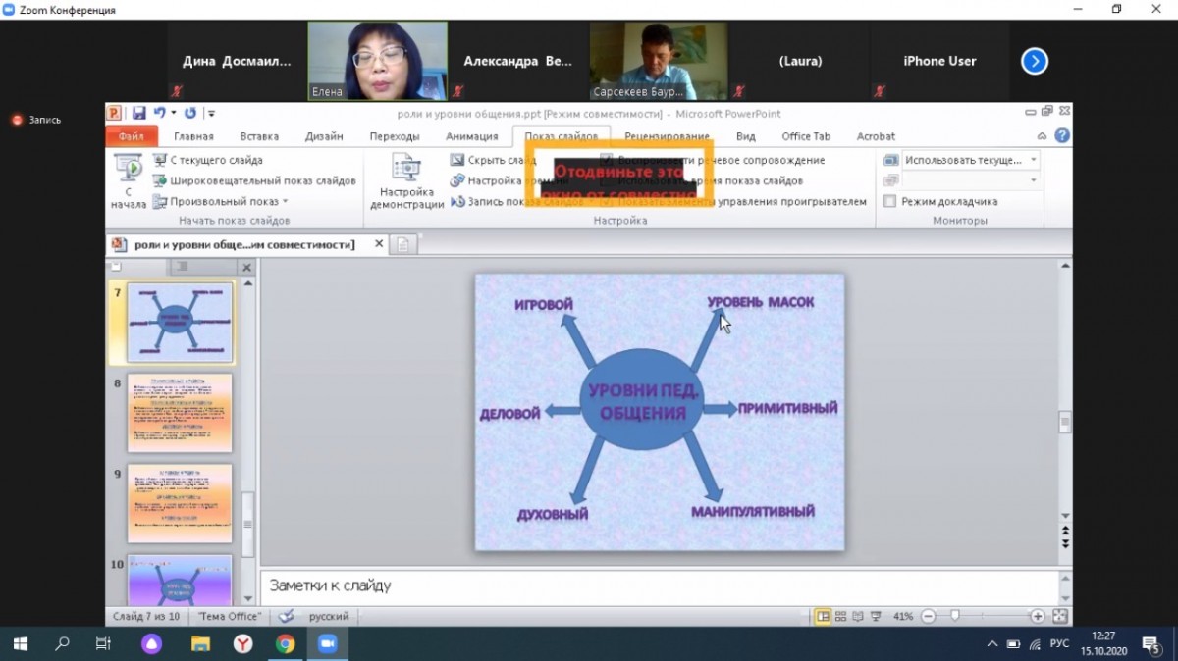Click the Save icon in quick access toolbar
This screenshot has height=661, width=1178.
(139, 113)
